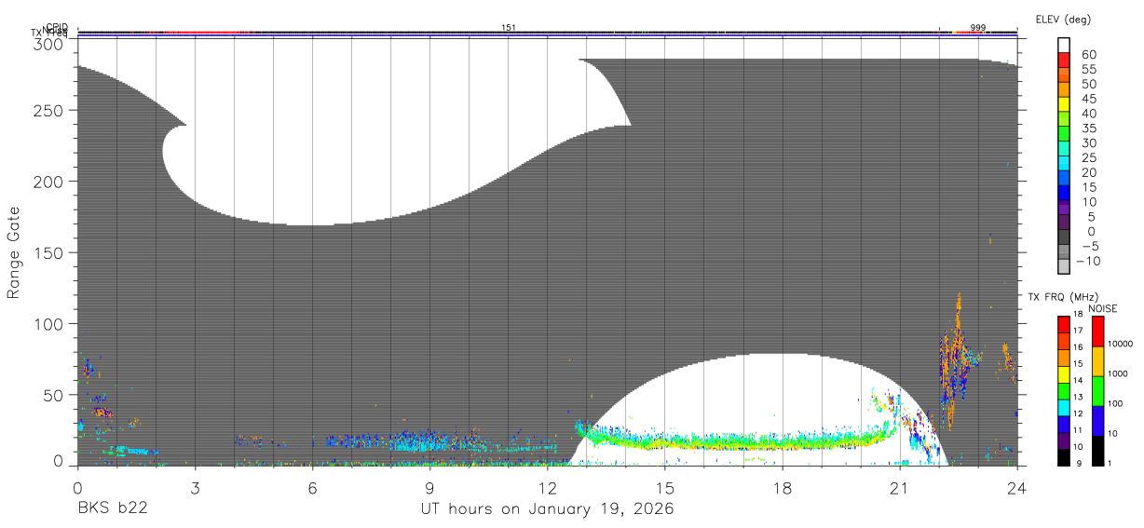Click the orange segment of the NOISE colorbar
The height and width of the screenshot is (528, 1144).
tap(1097, 361)
